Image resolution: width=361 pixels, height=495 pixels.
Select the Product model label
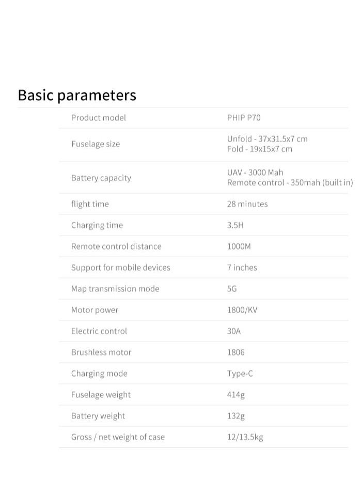pyautogui.click(x=99, y=118)
